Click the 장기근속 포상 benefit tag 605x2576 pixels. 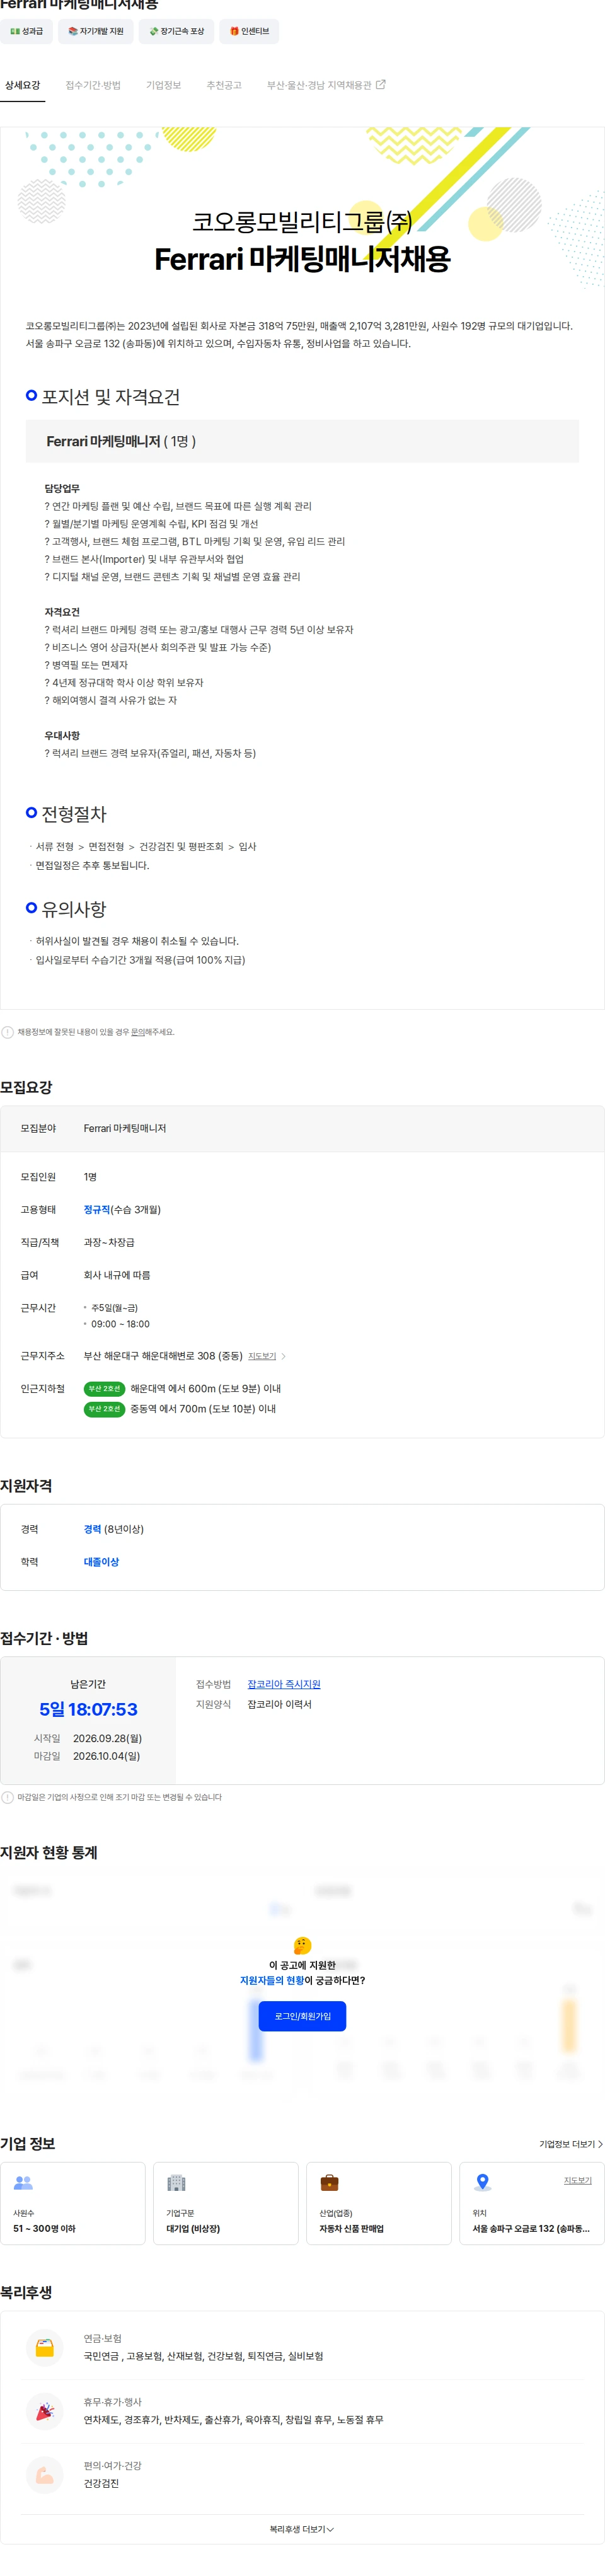[176, 31]
